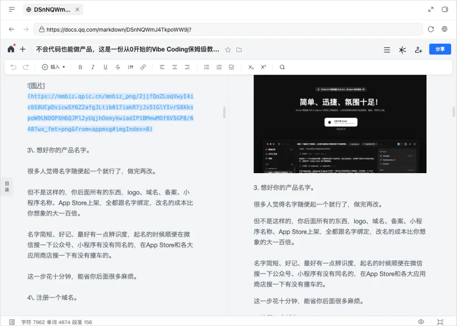Click the preview pane scrollbar

454,111
